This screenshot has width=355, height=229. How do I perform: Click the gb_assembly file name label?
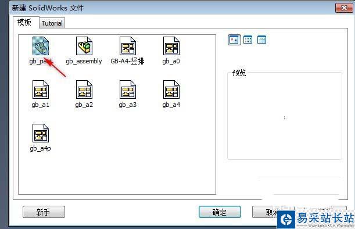[x=84, y=61]
